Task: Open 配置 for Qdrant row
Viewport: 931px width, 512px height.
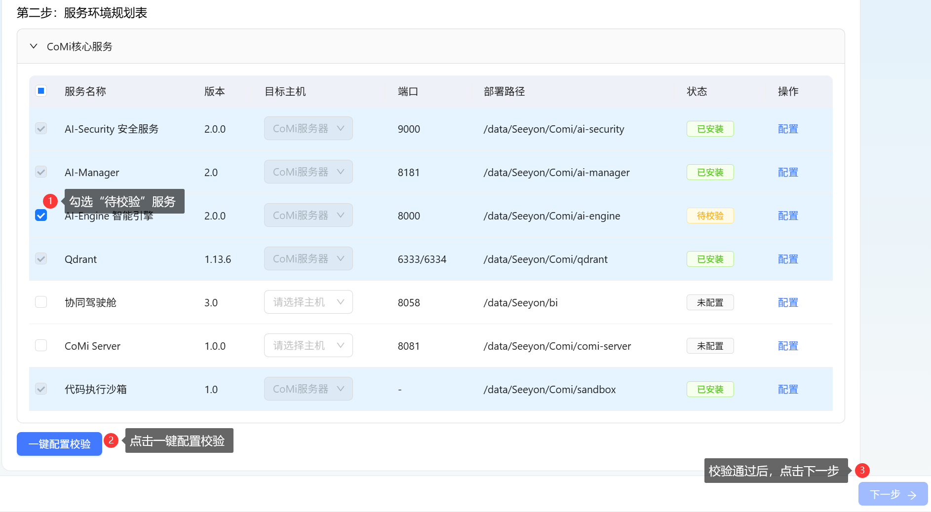Action: [787, 259]
